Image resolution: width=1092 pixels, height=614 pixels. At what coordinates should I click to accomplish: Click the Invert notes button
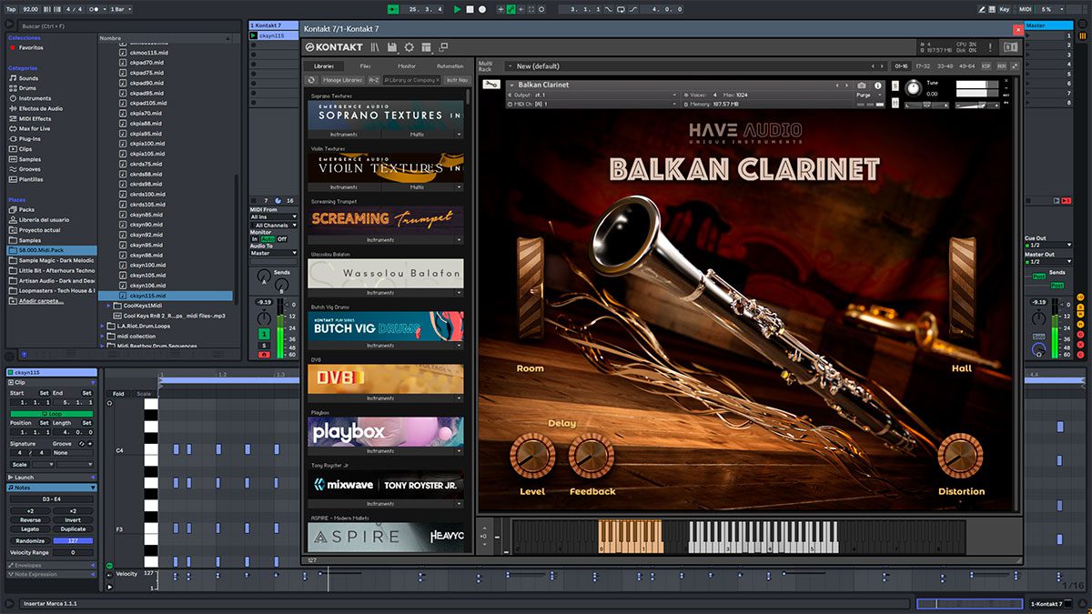click(73, 520)
